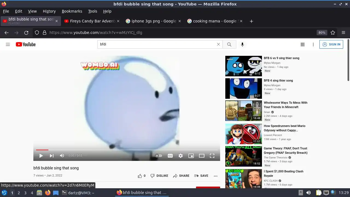
Task: Switch to workspace 2
Action: [x=19, y=193]
